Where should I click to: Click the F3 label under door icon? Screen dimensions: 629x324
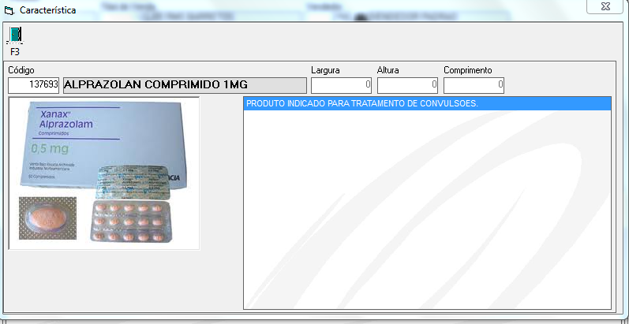pos(15,52)
